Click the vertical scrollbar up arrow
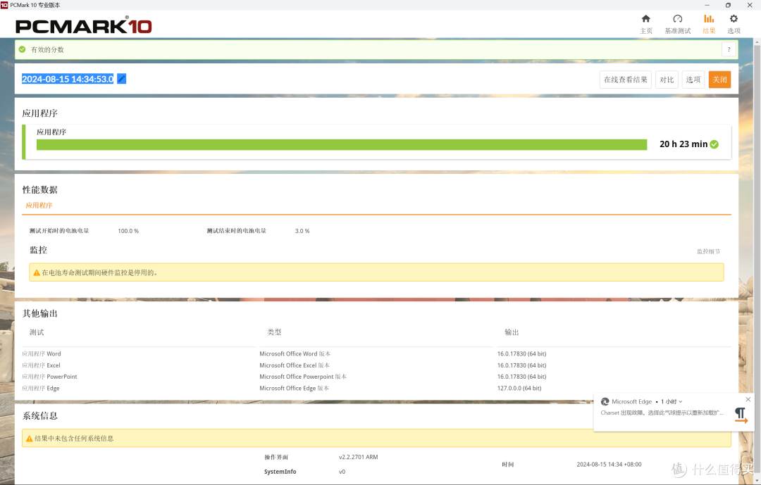 tap(757, 42)
